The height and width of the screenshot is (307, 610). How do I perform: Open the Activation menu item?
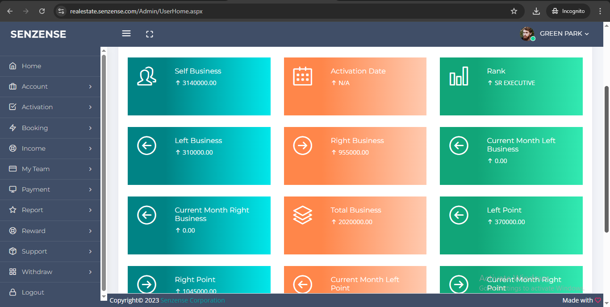point(50,107)
